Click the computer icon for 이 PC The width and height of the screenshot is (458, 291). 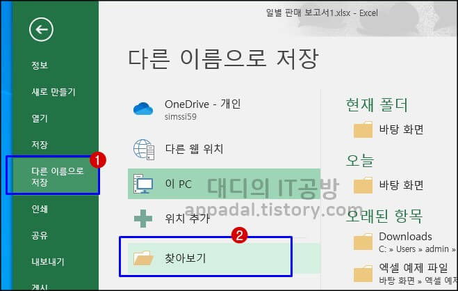coord(143,184)
